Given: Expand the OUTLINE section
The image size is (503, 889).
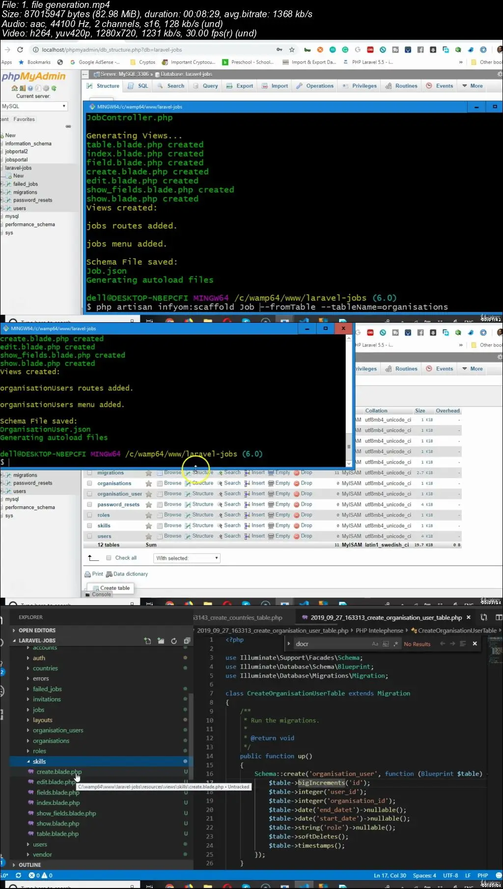Looking at the screenshot, I should click(x=29, y=865).
